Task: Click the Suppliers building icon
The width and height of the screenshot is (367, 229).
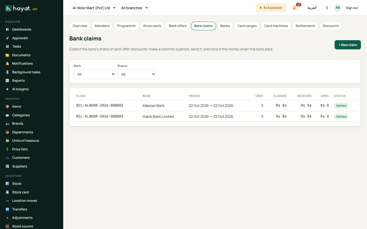Action: (7, 166)
